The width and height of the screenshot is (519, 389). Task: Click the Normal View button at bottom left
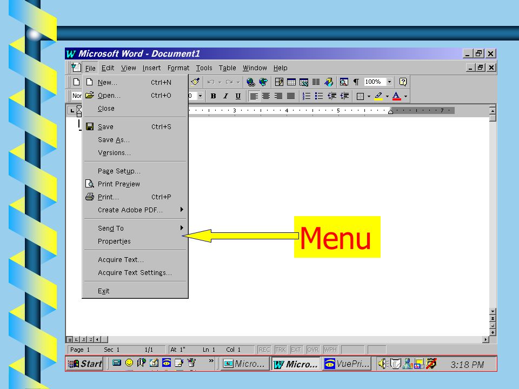(x=70, y=339)
